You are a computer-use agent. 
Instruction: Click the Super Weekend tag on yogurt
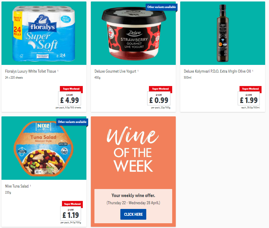point(160,89)
